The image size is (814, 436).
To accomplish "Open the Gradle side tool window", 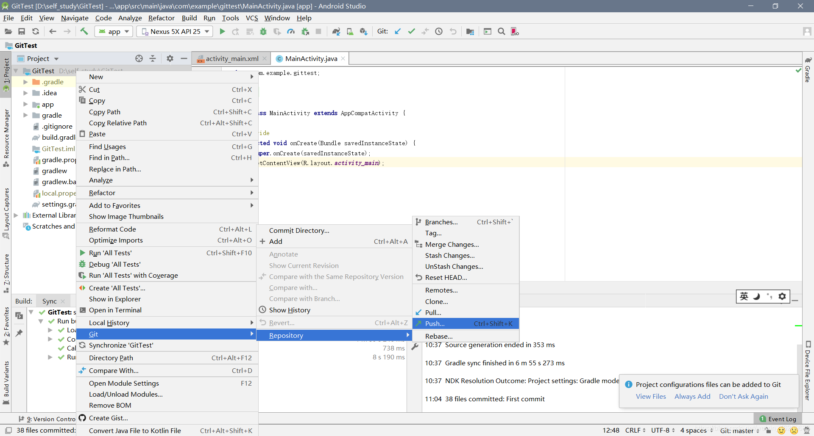I will 808,70.
